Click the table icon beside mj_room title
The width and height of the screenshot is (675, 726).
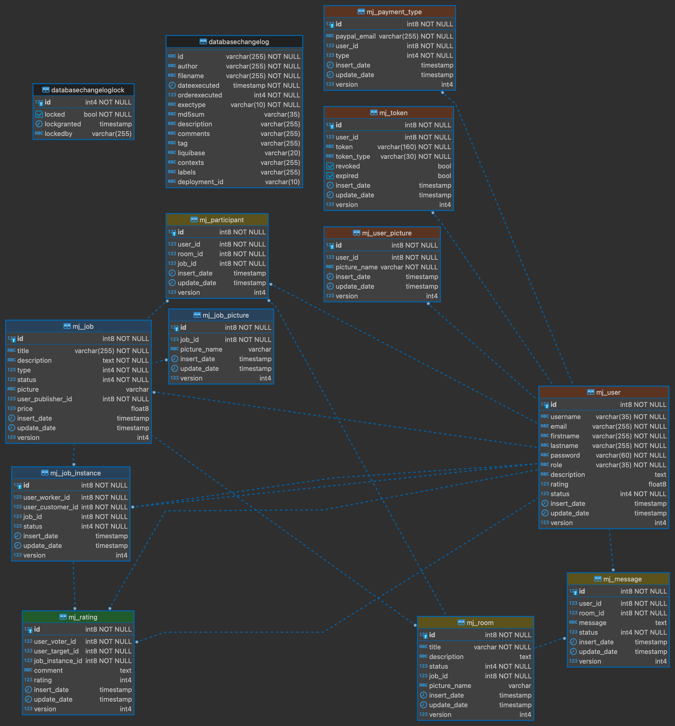(x=461, y=623)
